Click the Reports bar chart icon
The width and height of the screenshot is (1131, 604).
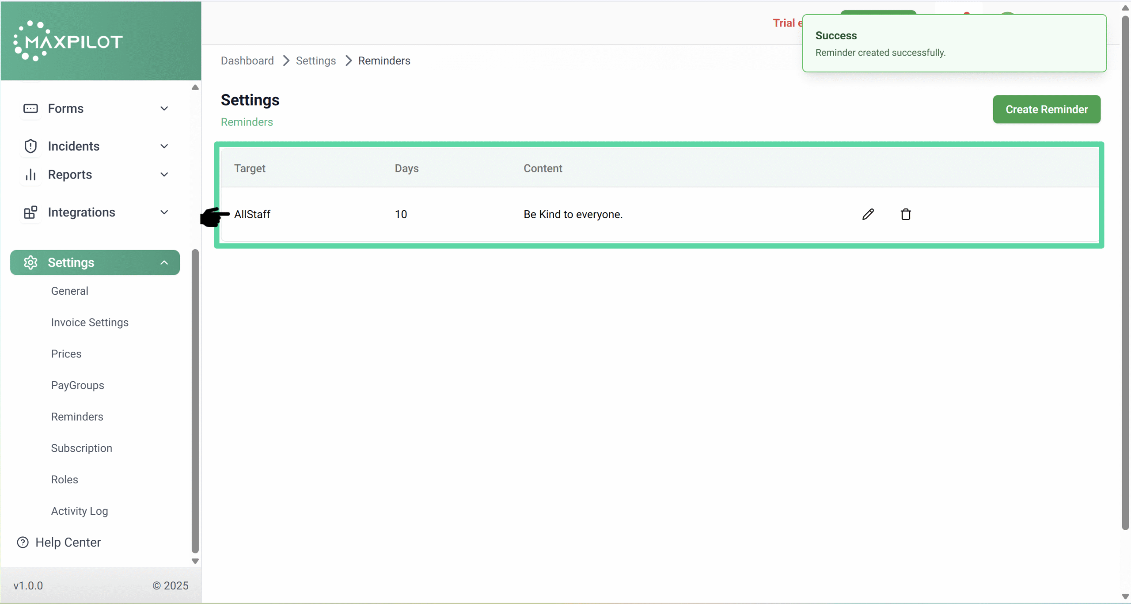tap(30, 175)
